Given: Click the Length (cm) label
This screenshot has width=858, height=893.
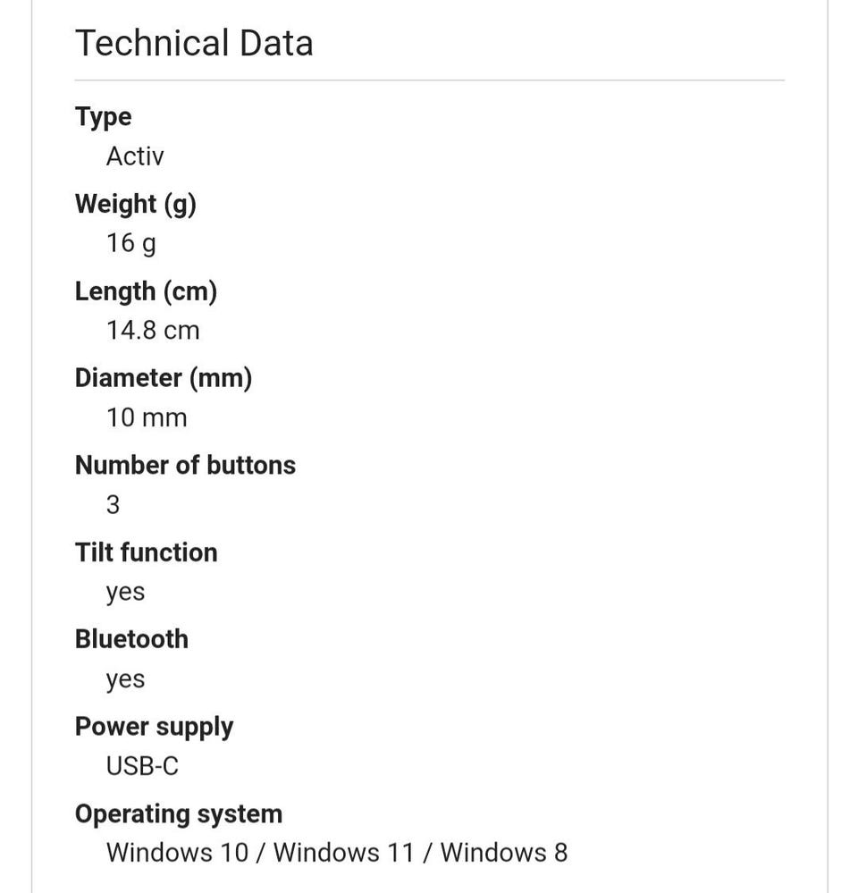Looking at the screenshot, I should [146, 291].
